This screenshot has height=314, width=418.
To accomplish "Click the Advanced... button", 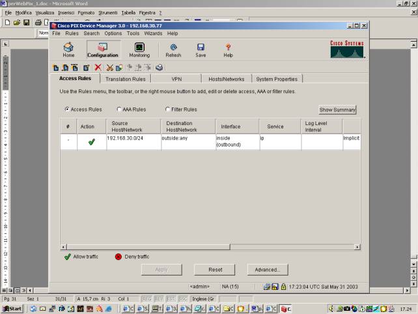I will [268, 270].
